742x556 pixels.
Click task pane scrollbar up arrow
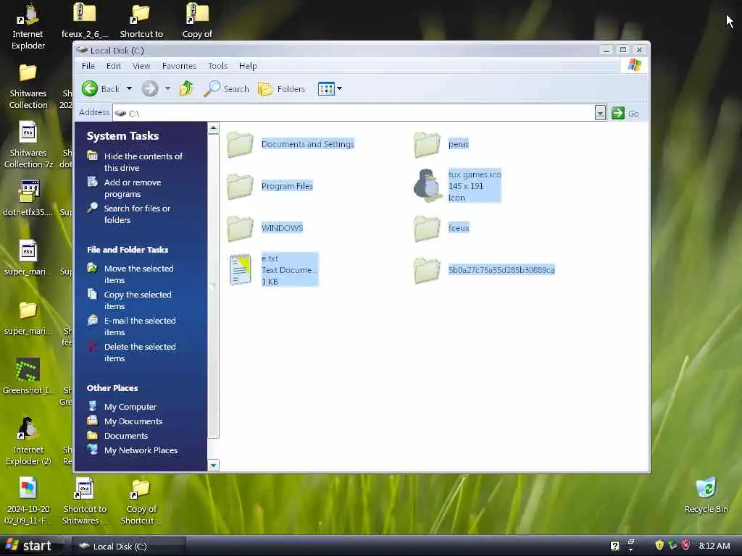pyautogui.click(x=214, y=127)
